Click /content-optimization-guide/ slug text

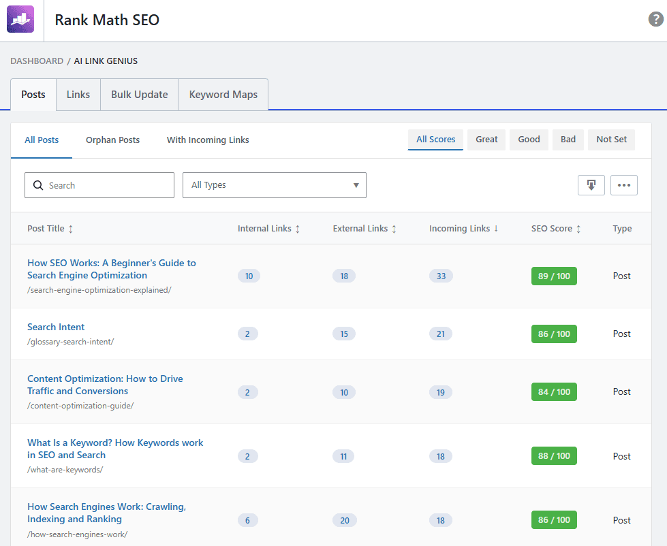[x=80, y=406]
